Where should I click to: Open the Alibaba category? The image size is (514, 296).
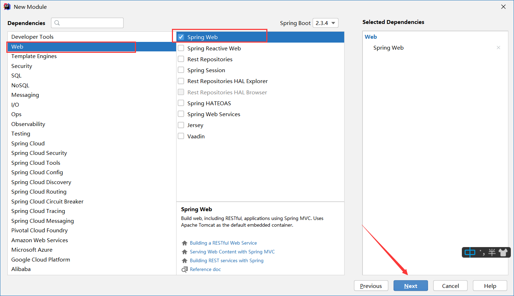[x=92, y=269]
